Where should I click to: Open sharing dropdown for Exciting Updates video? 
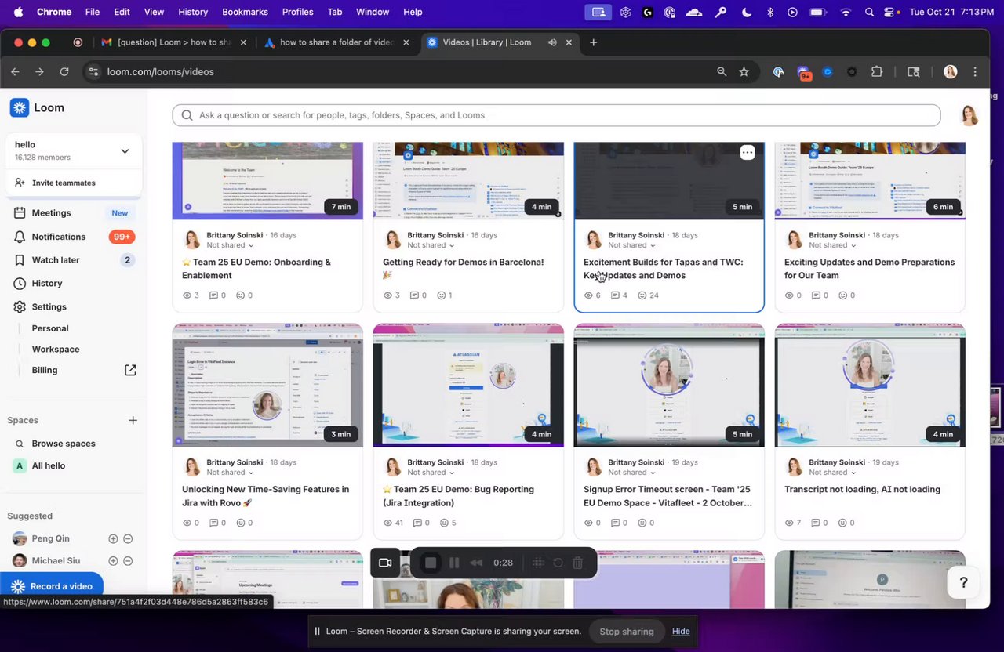[x=832, y=245]
